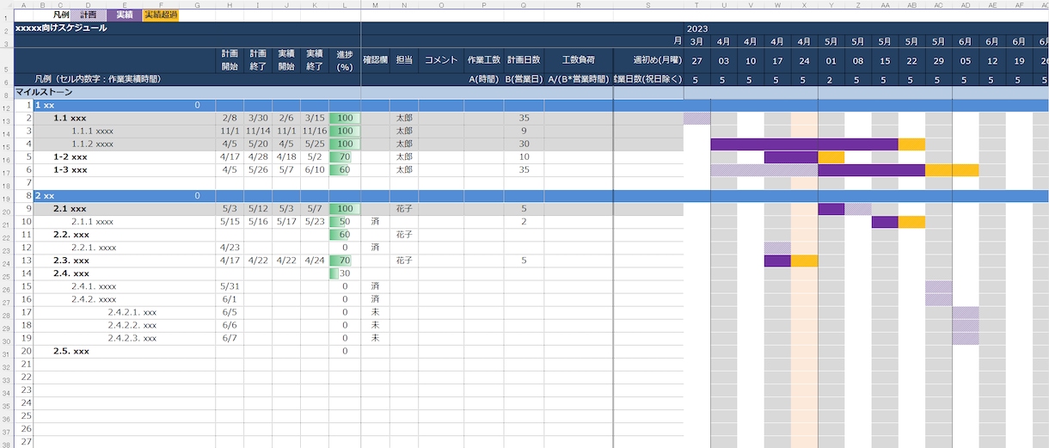Select the 担当 header cell
Image resolution: width=1049 pixels, height=448 pixels.
pyautogui.click(x=404, y=60)
